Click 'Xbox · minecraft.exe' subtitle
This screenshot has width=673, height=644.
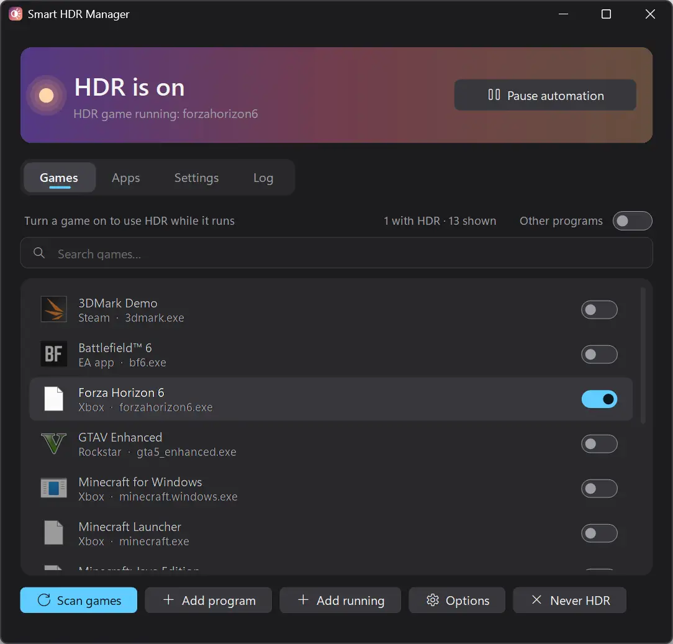(133, 542)
